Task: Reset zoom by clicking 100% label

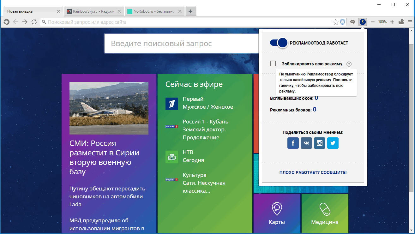Action: click(382, 22)
